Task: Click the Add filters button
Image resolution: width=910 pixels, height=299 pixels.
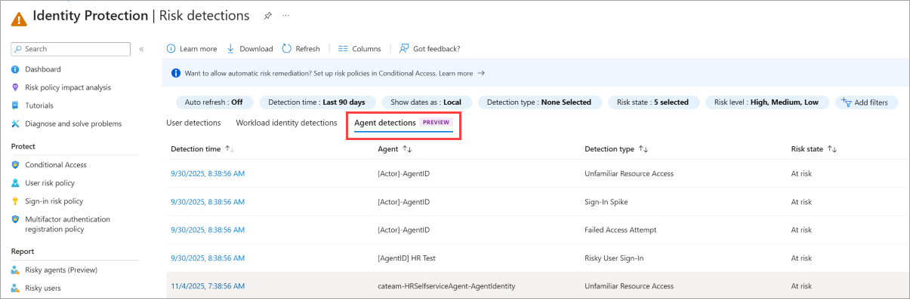Action: click(866, 102)
